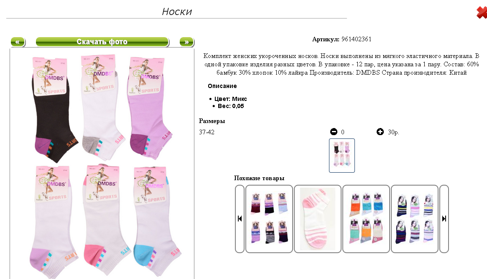The width and height of the screenshot is (487, 279).
Task: Open the navy striped socks set
Action: 414,219
